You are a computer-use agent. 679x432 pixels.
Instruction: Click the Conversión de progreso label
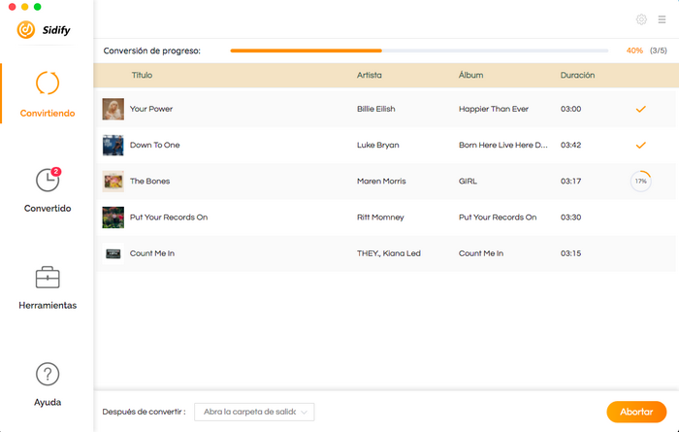(x=152, y=50)
